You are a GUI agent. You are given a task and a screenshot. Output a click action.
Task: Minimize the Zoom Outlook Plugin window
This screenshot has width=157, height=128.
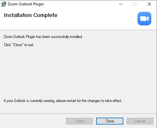coord(121,4)
